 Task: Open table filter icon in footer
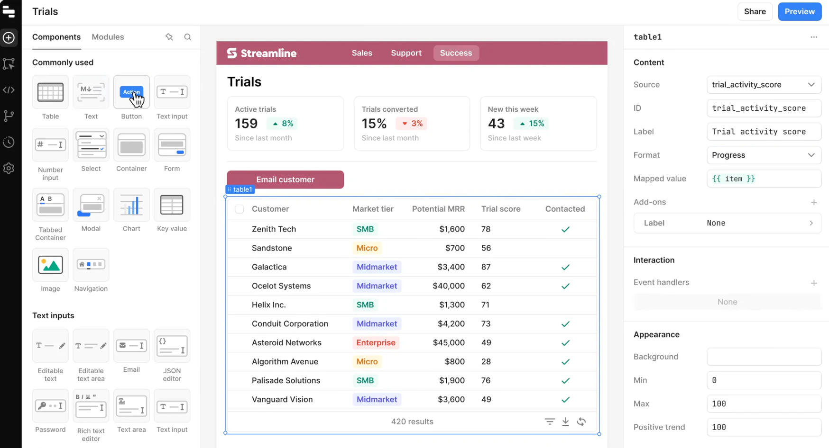click(550, 421)
